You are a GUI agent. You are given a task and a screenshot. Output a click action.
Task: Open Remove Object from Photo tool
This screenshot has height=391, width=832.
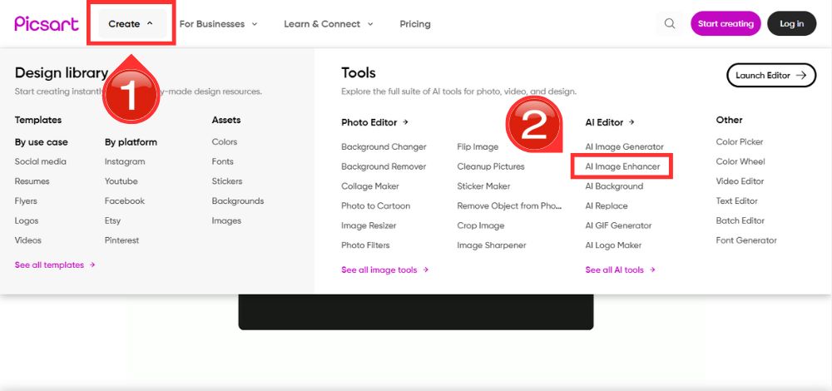pos(509,205)
